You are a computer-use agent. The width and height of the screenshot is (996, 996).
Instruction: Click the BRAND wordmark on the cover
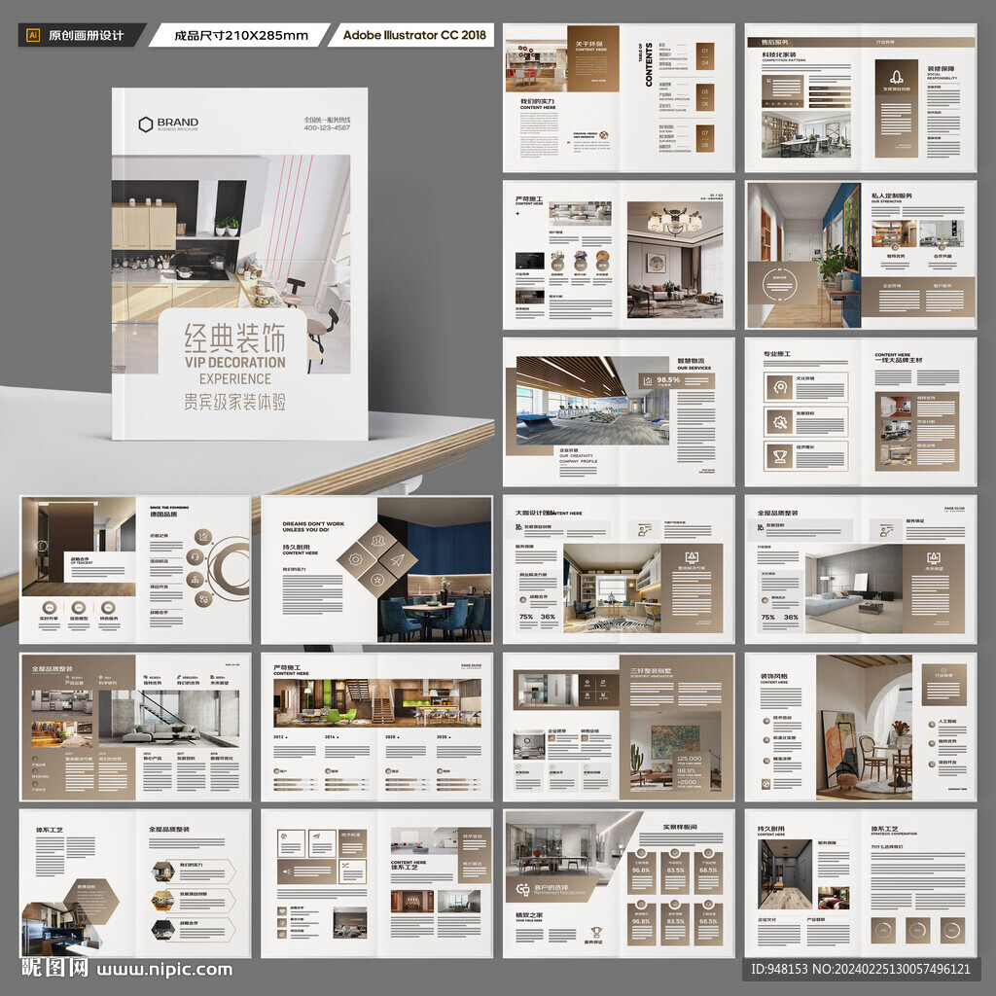(178, 122)
